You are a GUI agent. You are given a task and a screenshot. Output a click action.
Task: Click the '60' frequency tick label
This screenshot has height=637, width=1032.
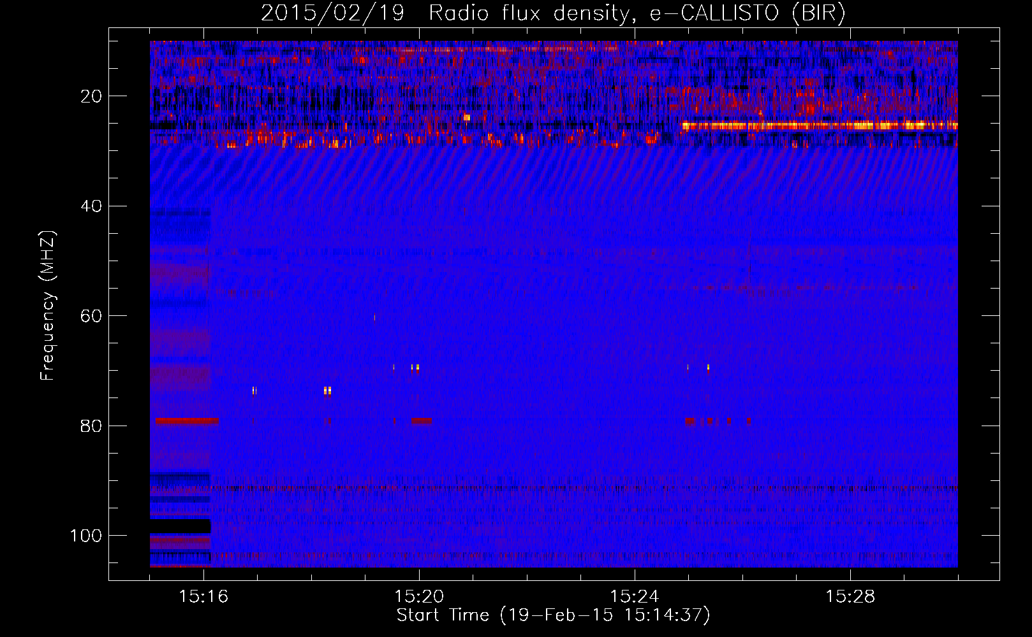pyautogui.click(x=91, y=316)
